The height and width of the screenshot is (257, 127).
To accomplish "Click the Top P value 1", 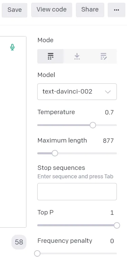I will 112,213.
